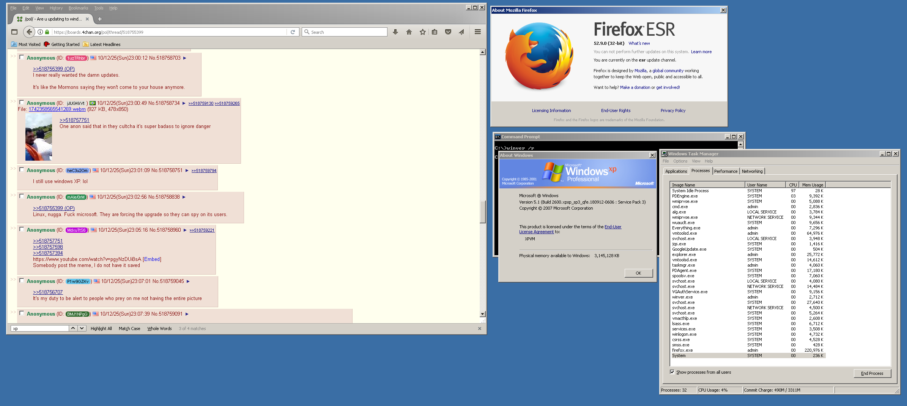Select the firefox.exe process row
907x406 pixels.
[x=748, y=350]
